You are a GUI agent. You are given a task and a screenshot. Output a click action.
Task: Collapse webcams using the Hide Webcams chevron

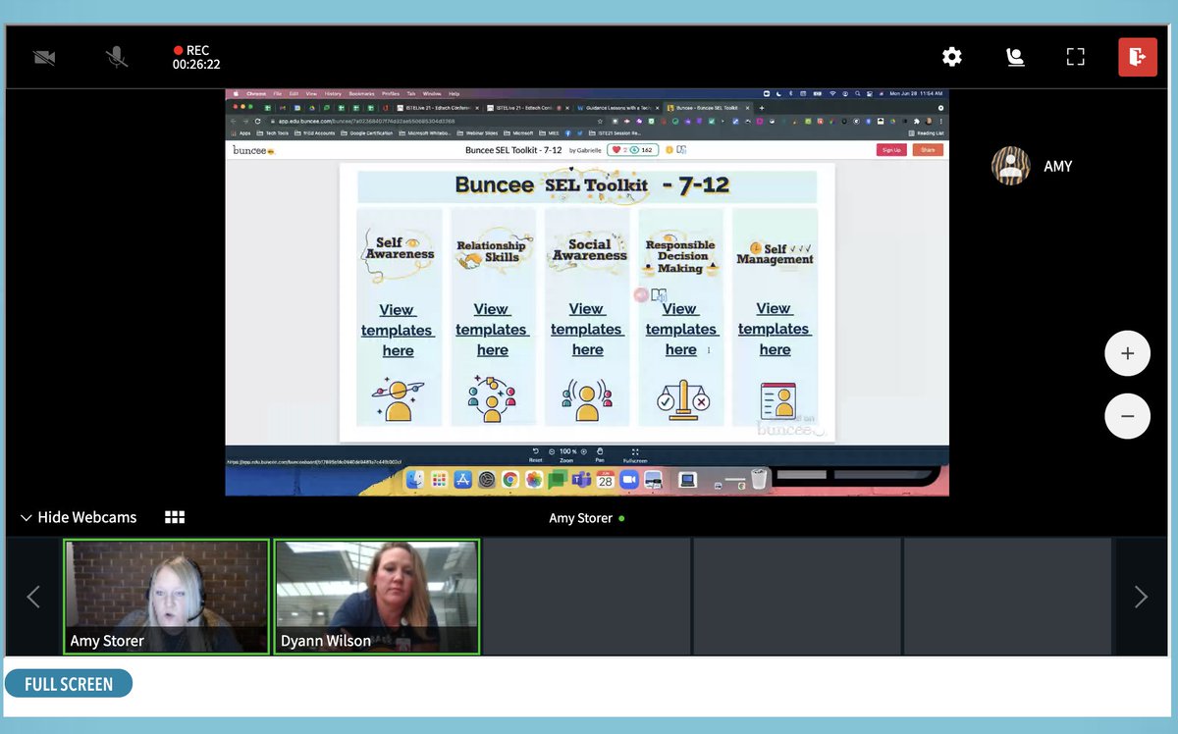coord(25,517)
